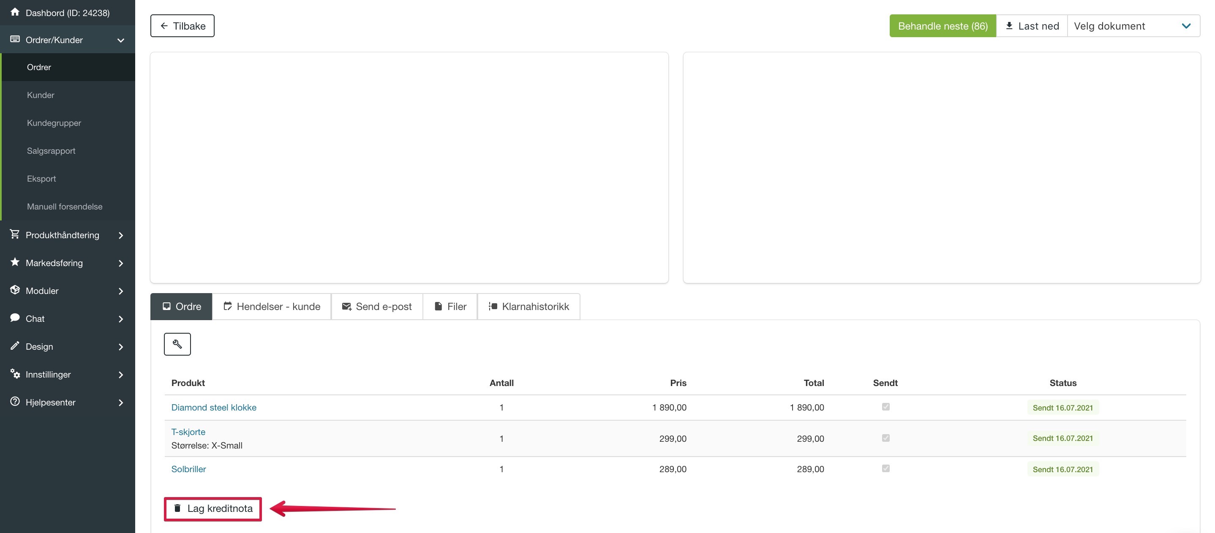Image resolution: width=1215 pixels, height=533 pixels.
Task: Click the Ordre tab inbox icon
Action: point(166,306)
